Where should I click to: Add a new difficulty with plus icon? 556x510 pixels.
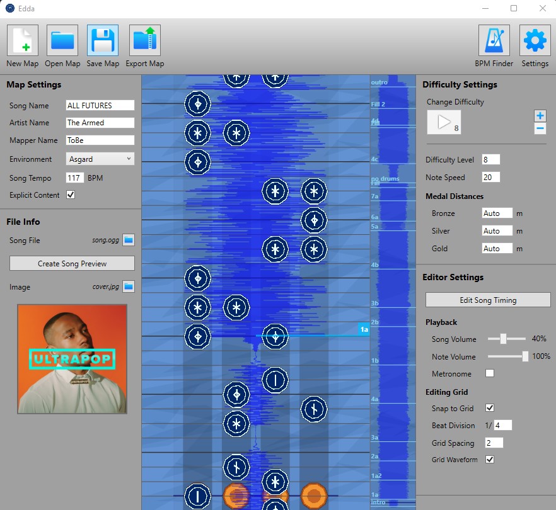click(540, 115)
